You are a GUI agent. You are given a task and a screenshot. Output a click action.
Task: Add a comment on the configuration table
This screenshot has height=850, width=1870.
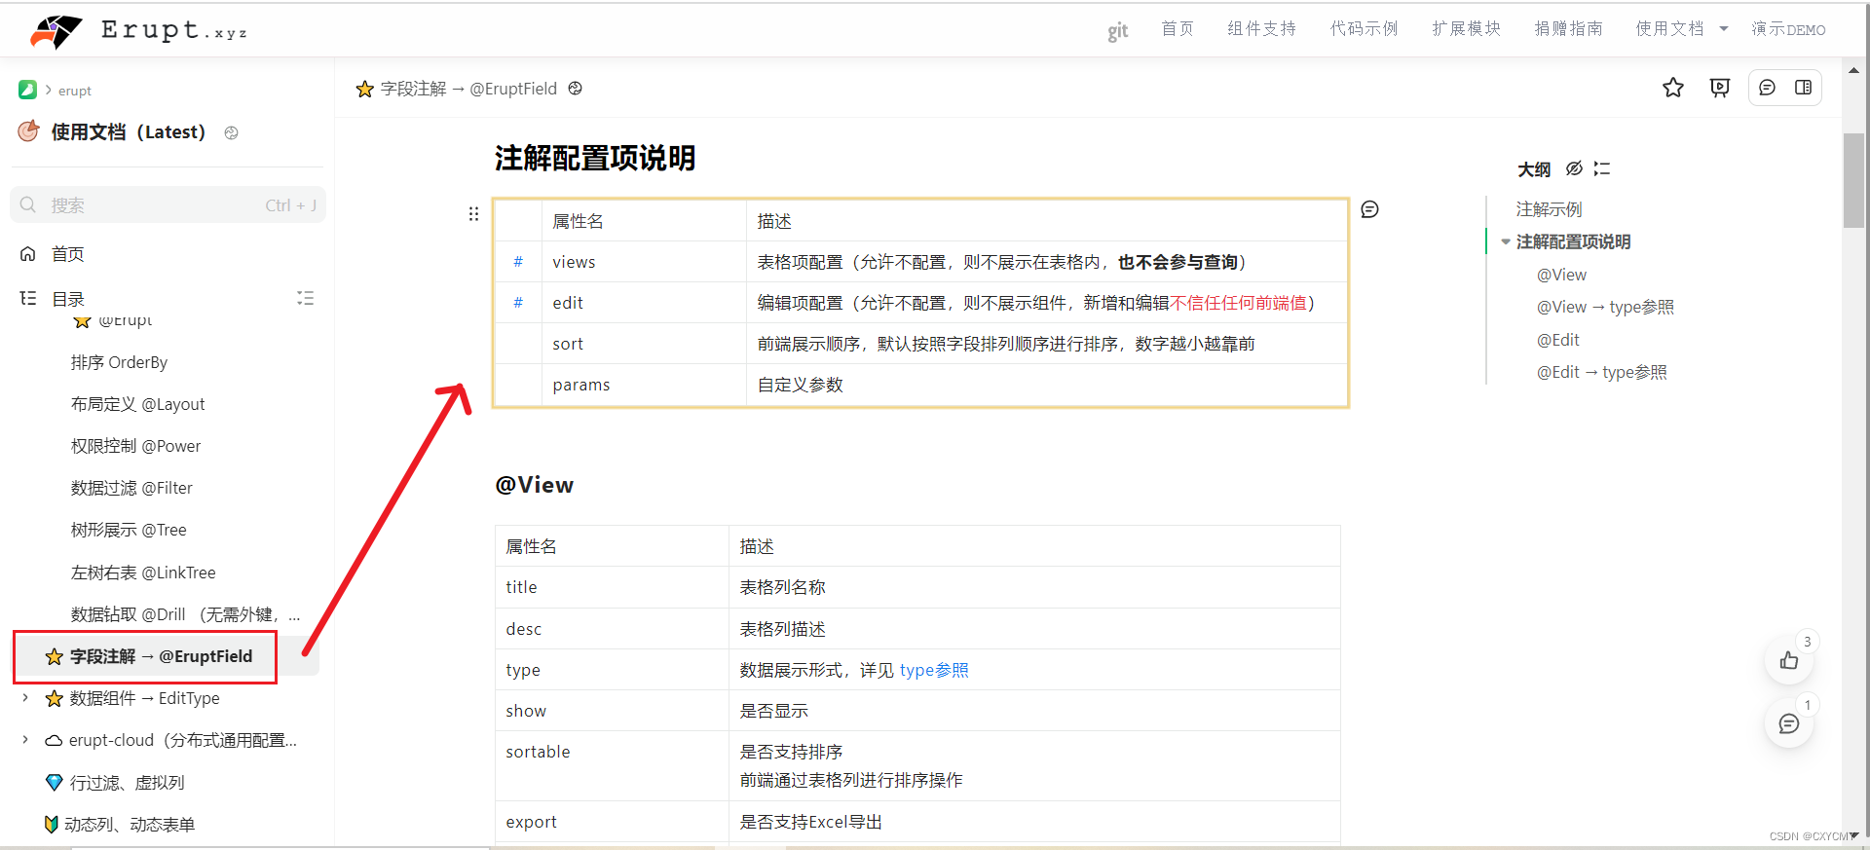click(x=1369, y=209)
